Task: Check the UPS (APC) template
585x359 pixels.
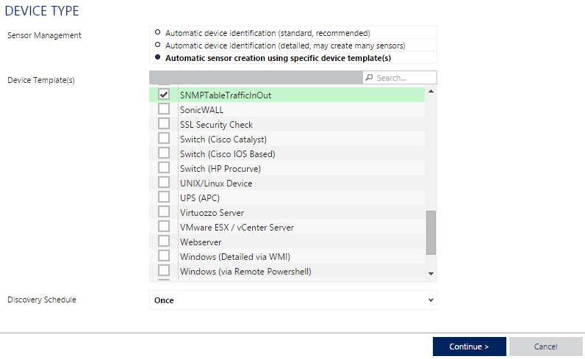Action: pyautogui.click(x=163, y=197)
